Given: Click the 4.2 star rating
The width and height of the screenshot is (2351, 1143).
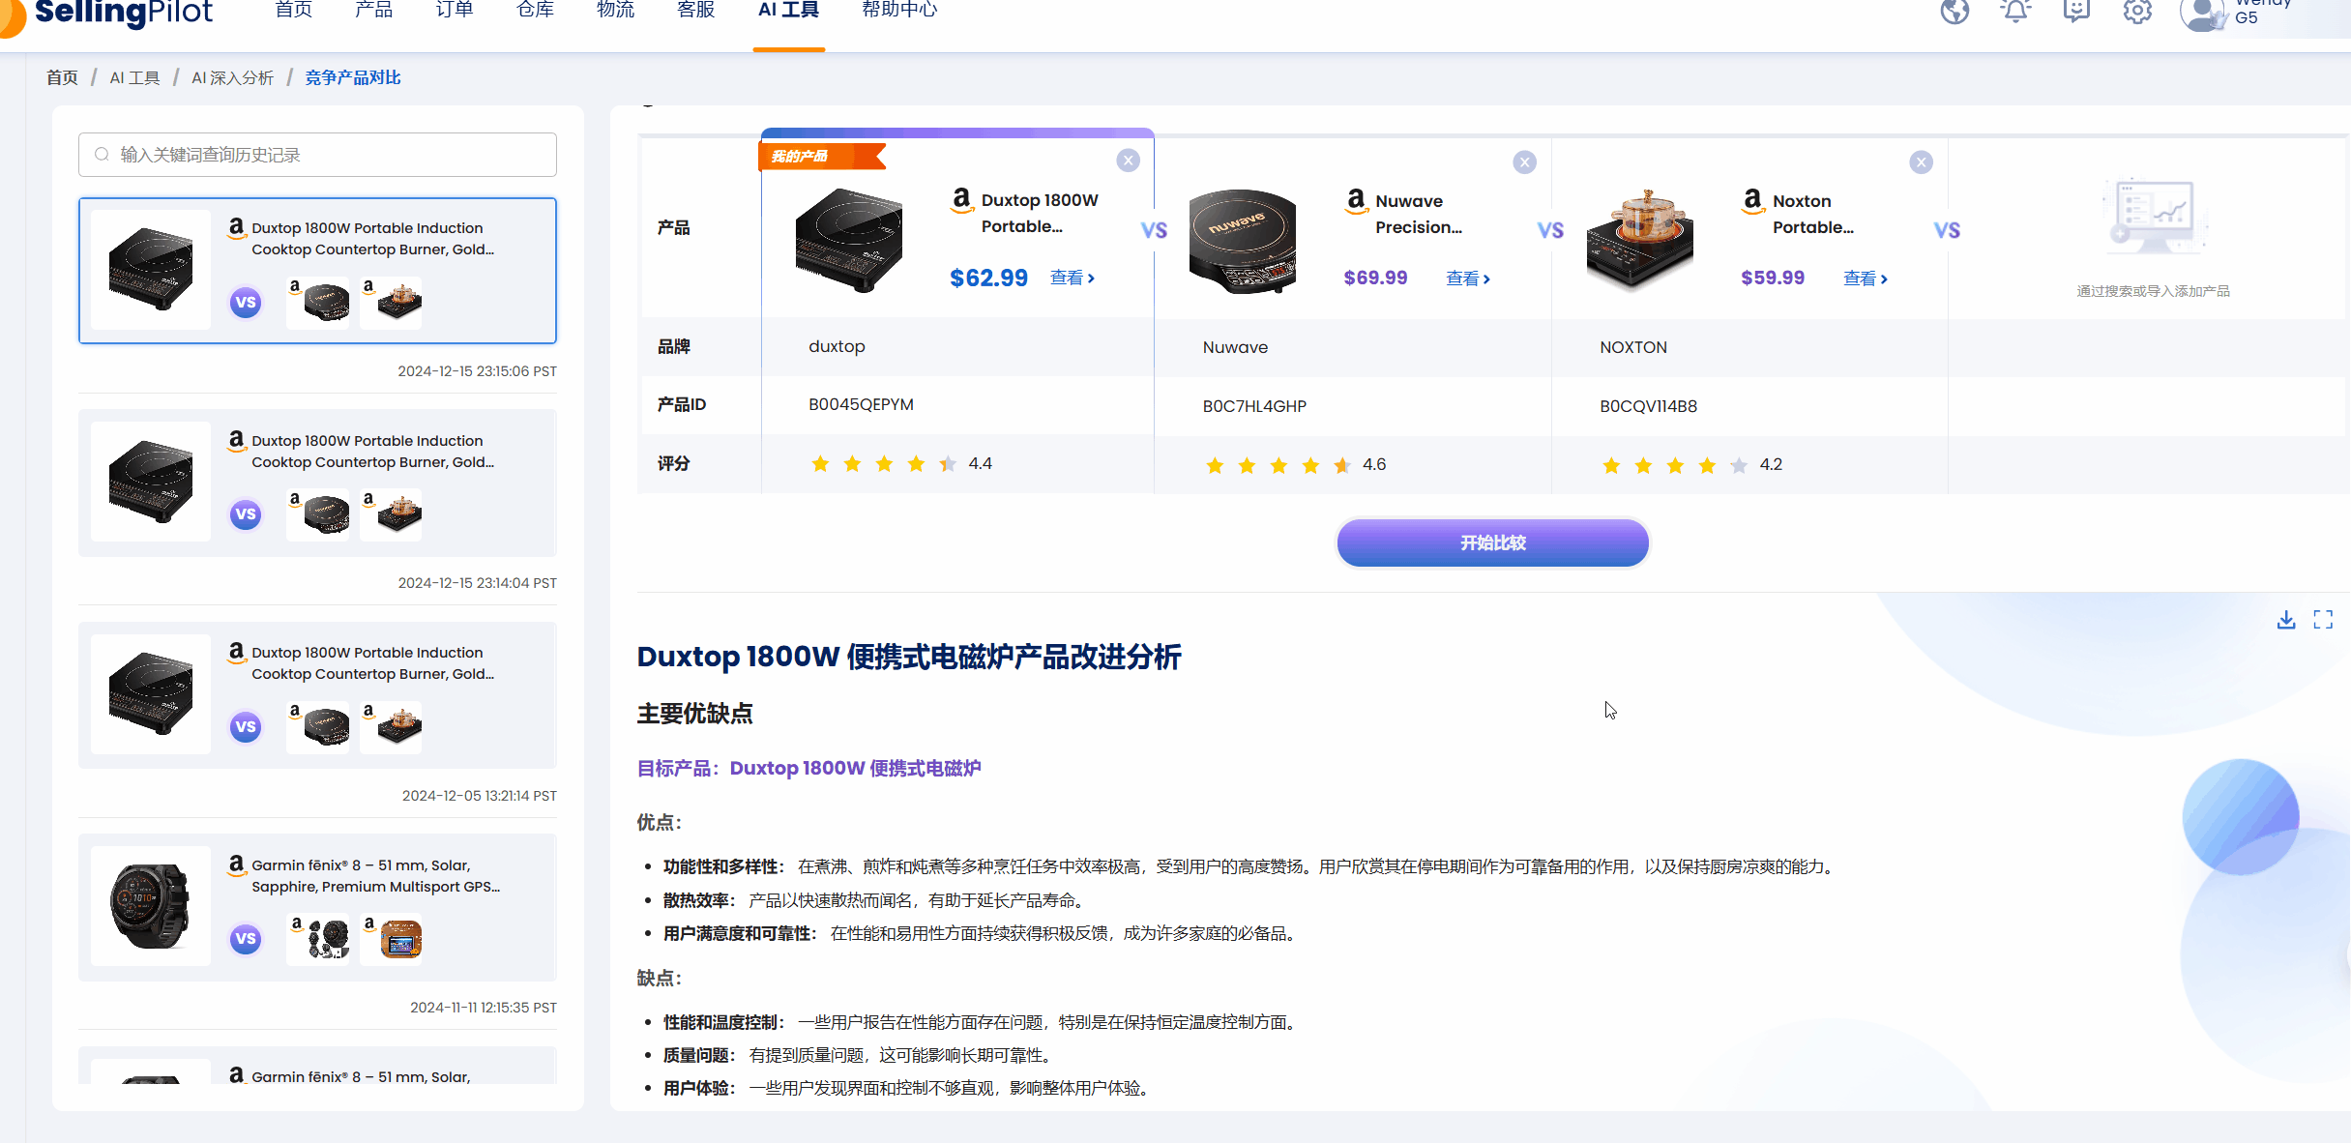Looking at the screenshot, I should [1692, 465].
